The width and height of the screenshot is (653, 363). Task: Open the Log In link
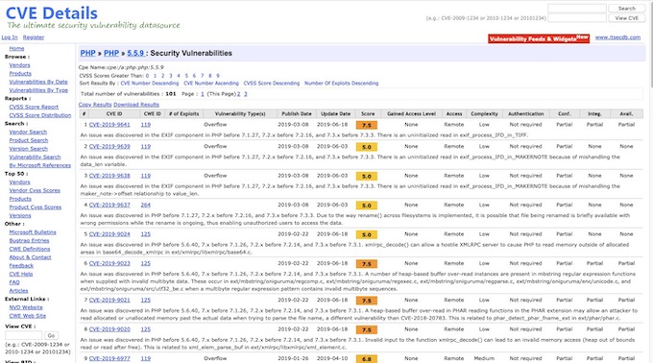(x=10, y=37)
